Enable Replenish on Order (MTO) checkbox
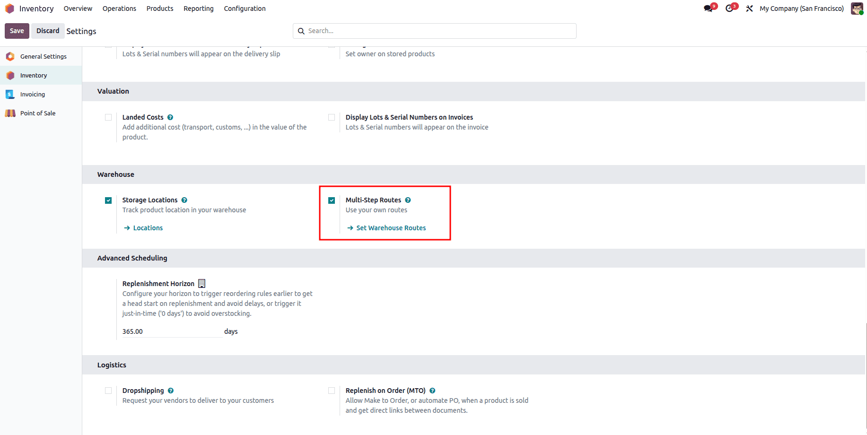 [x=332, y=391]
